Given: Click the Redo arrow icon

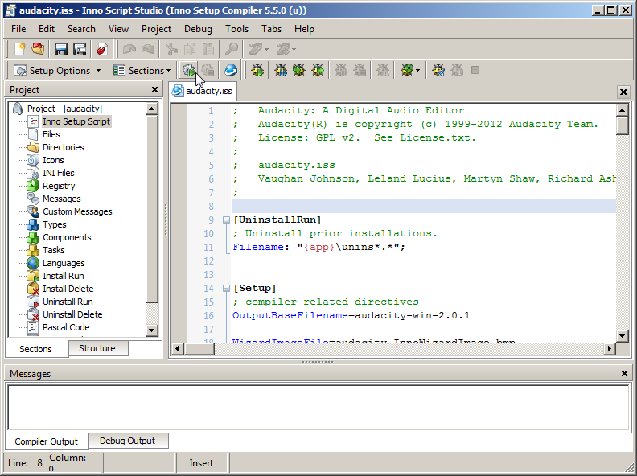Looking at the screenshot, I should pos(147,50).
